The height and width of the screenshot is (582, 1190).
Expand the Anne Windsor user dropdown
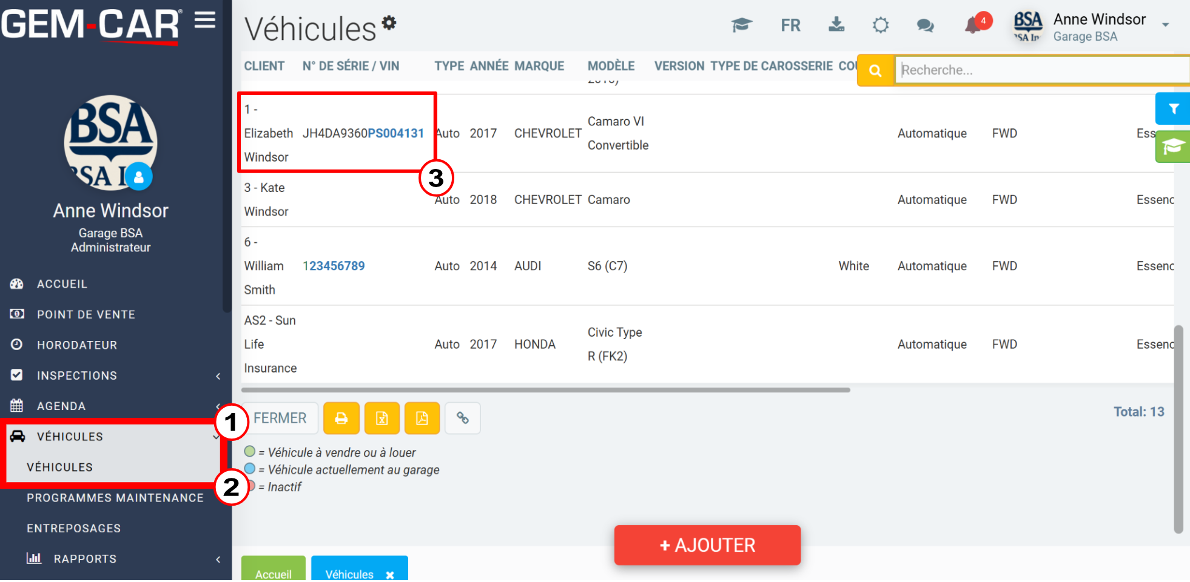[x=1165, y=25]
